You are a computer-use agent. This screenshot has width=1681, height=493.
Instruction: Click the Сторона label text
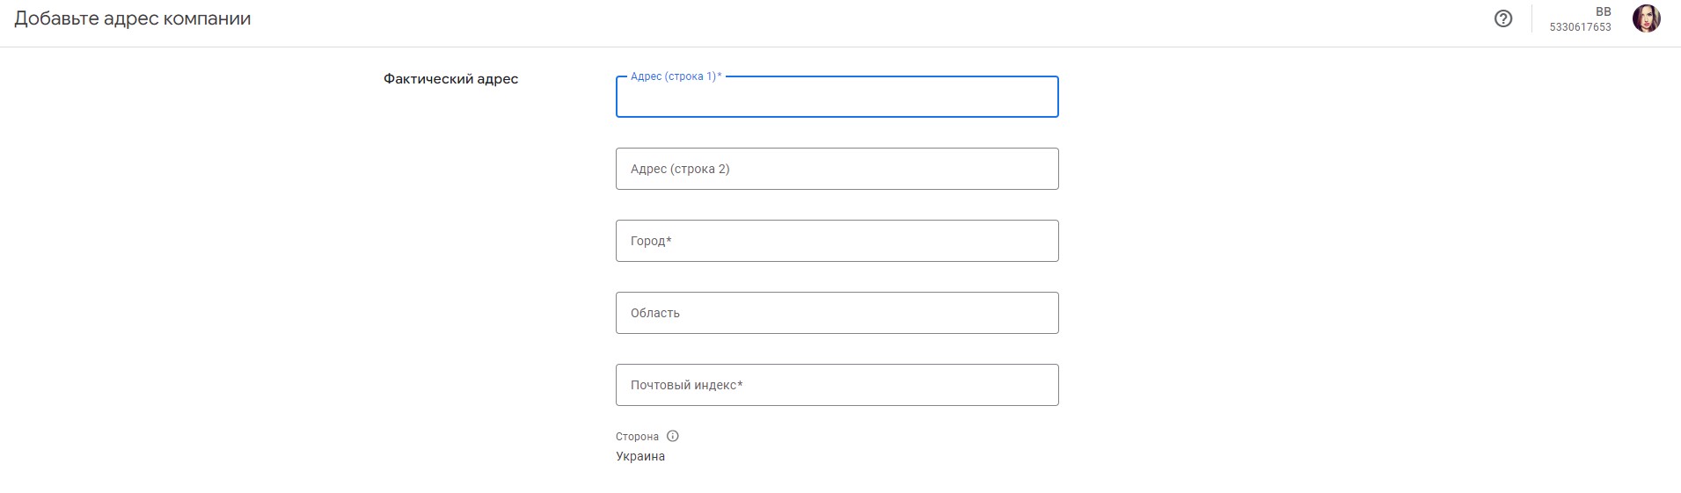click(637, 436)
